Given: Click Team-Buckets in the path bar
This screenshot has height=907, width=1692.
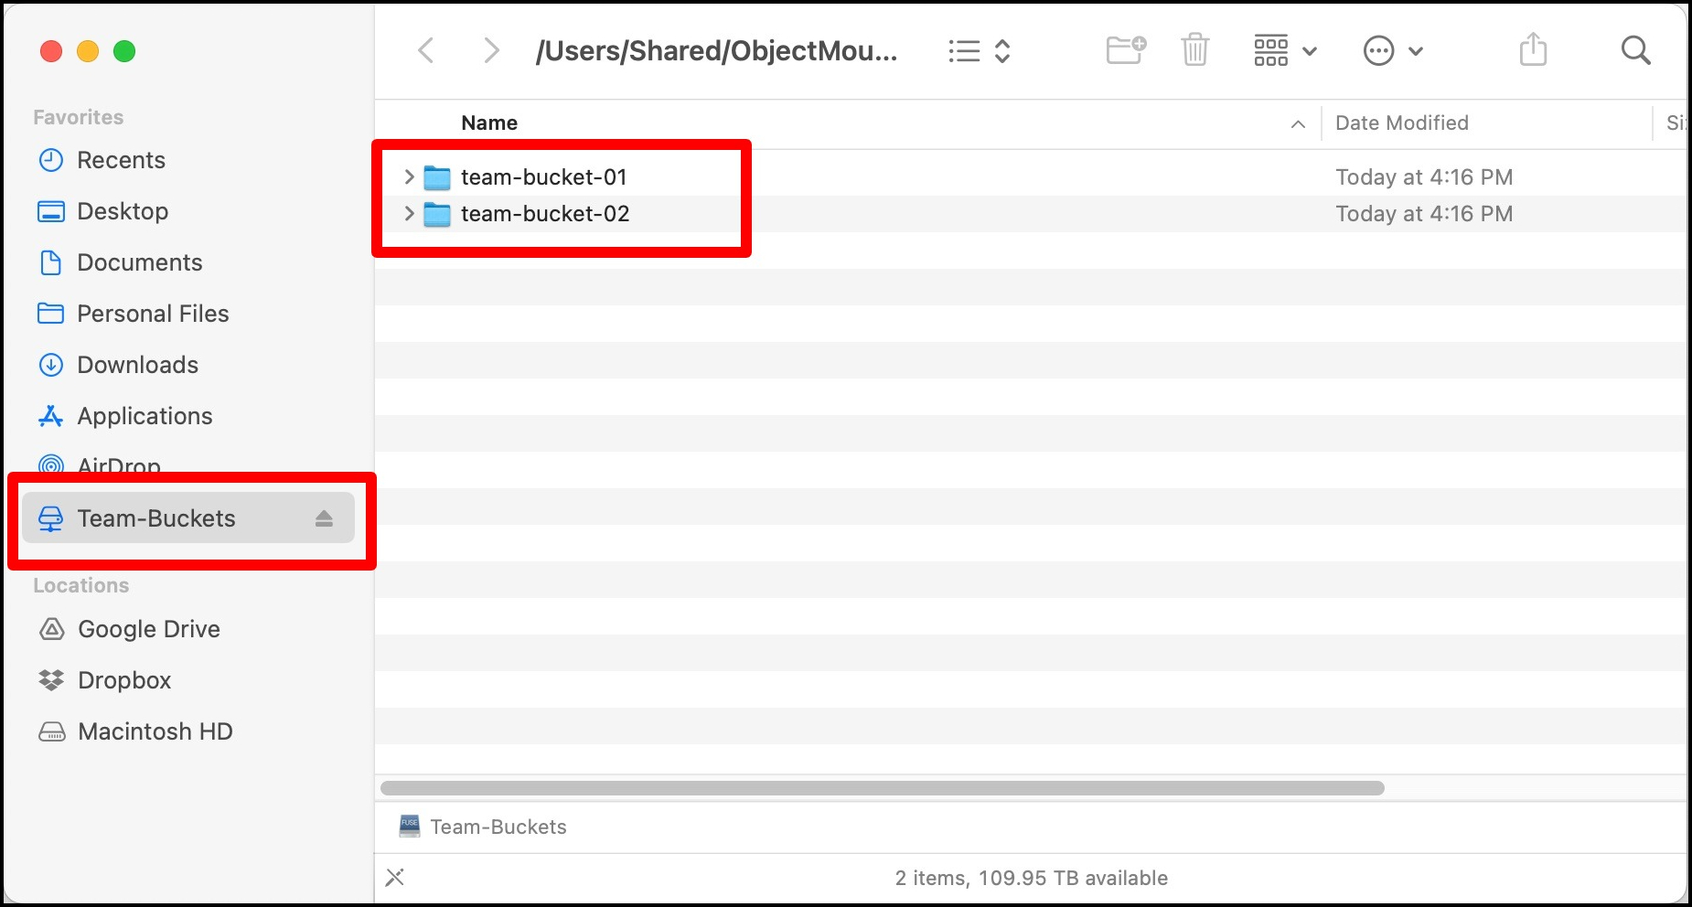Looking at the screenshot, I should coord(498,827).
